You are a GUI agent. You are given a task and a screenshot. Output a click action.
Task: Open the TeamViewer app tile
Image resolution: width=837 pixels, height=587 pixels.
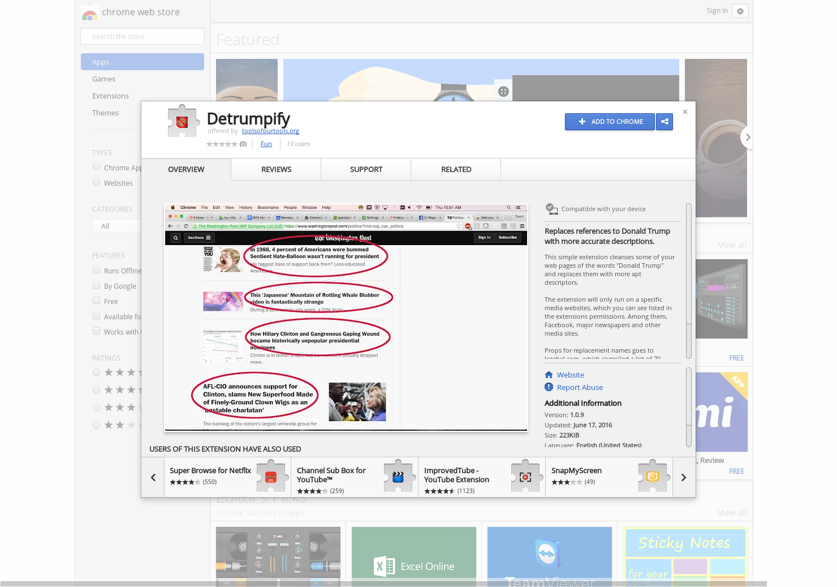(x=550, y=556)
